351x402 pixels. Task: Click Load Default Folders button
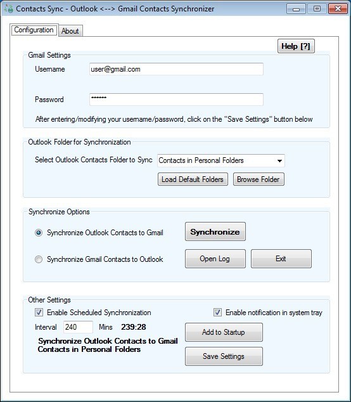[x=193, y=179]
